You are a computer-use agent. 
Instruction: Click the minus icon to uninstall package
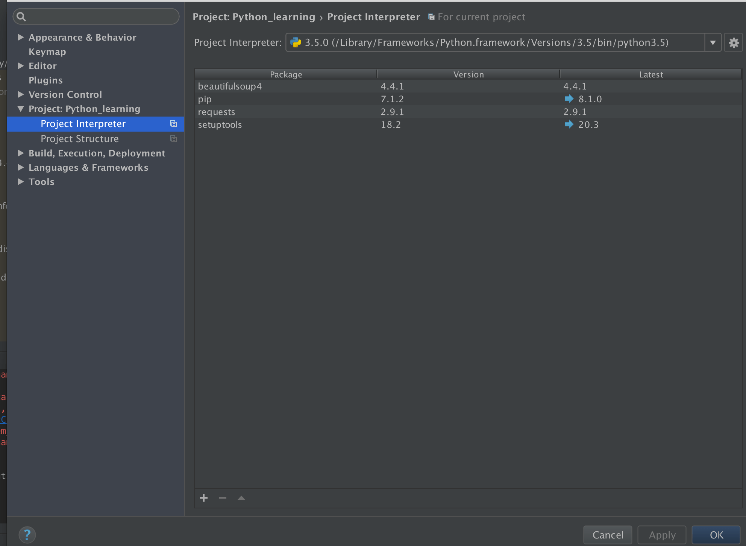click(x=223, y=498)
